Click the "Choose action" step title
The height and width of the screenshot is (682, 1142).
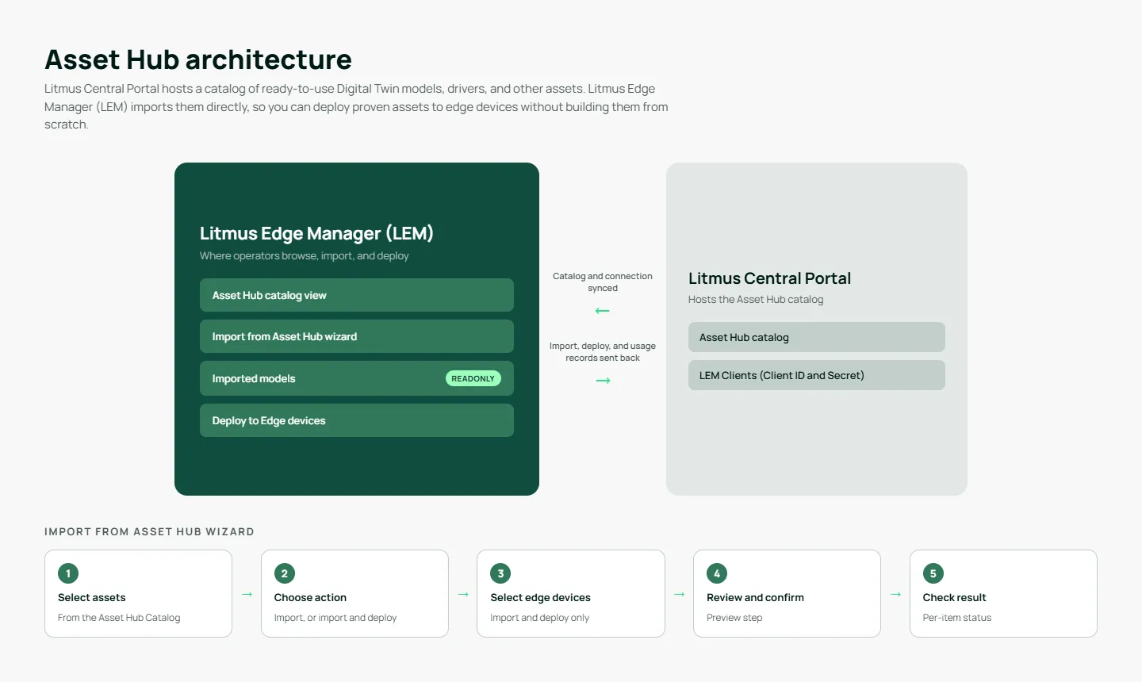pyautogui.click(x=310, y=597)
